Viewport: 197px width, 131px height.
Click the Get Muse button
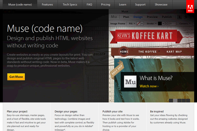click(x=16, y=77)
